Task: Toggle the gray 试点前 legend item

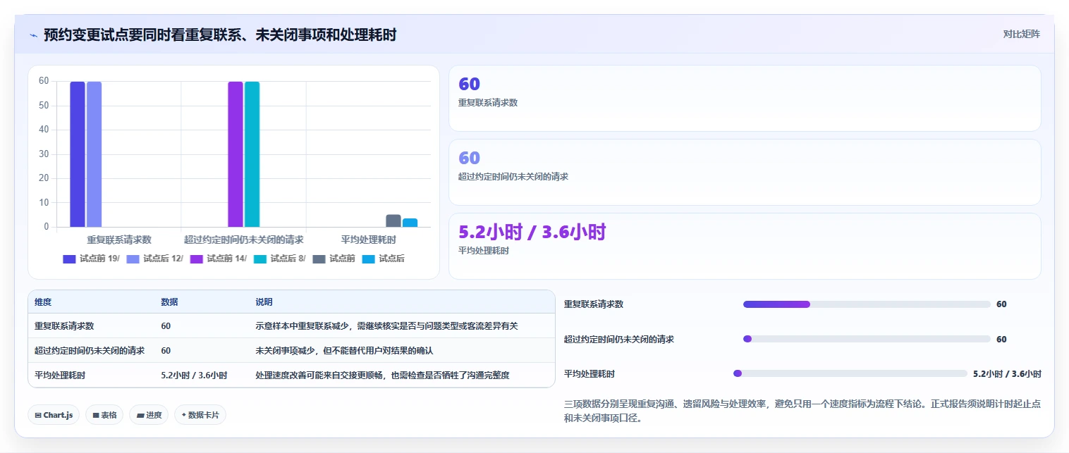Action: point(334,259)
